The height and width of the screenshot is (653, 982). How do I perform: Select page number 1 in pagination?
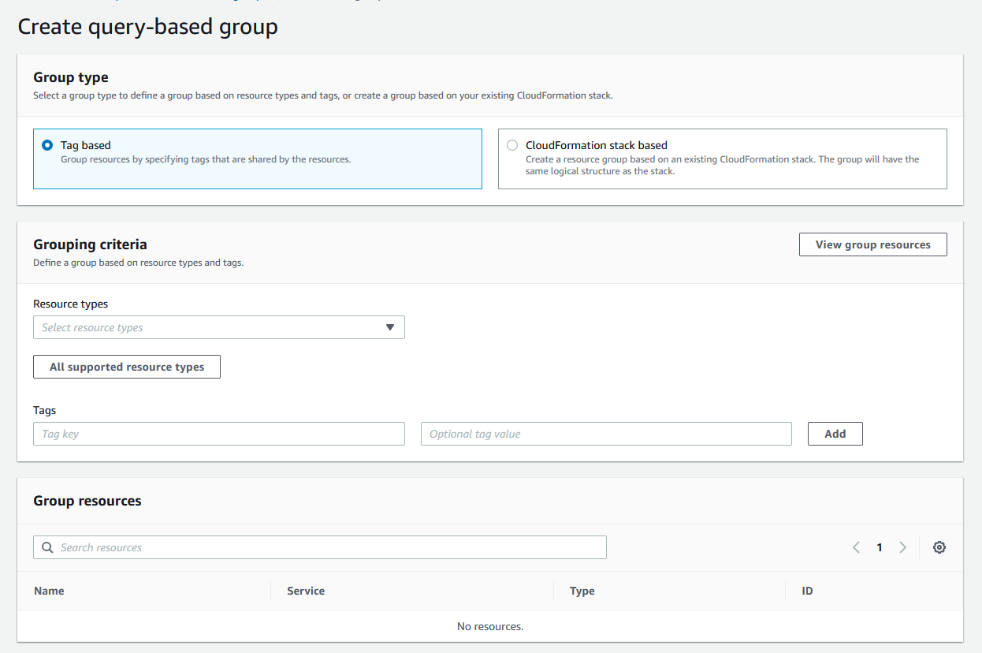click(x=880, y=547)
